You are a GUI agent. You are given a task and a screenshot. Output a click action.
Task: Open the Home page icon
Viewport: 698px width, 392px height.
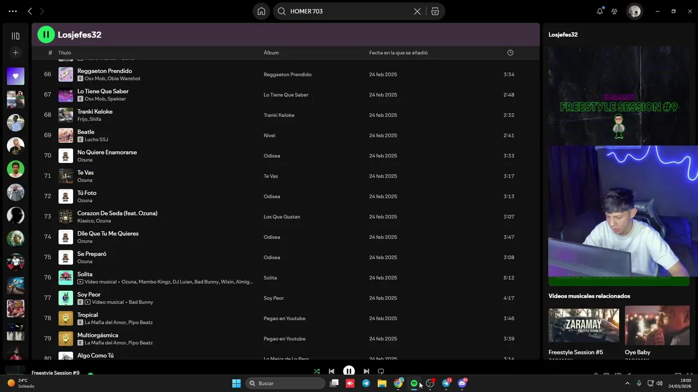261,11
